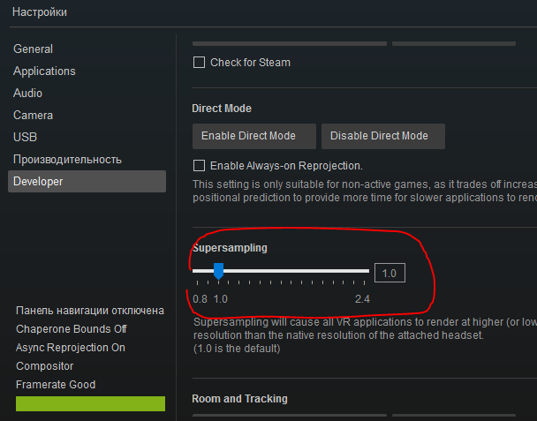Switch to the Audio settings tab
The width and height of the screenshot is (537, 421).
[x=27, y=94]
